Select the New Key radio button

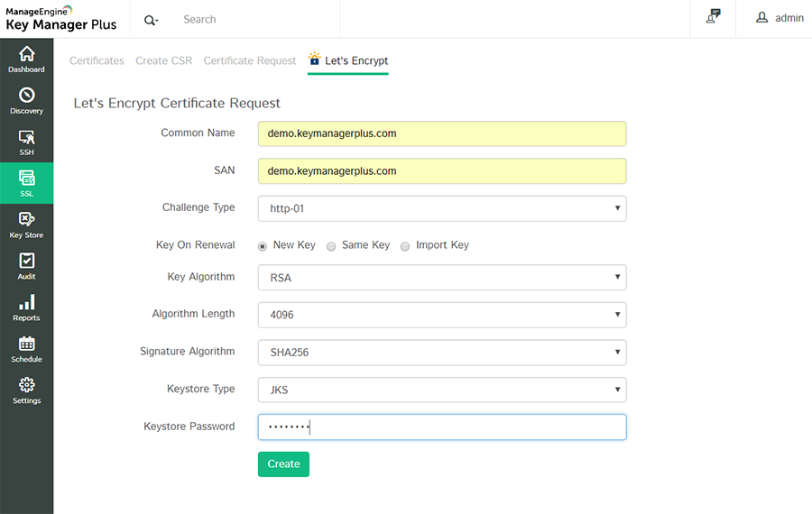tap(263, 246)
